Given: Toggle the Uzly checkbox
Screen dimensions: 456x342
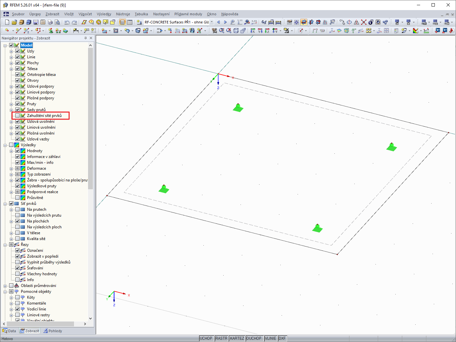Looking at the screenshot, I should click(18, 51).
